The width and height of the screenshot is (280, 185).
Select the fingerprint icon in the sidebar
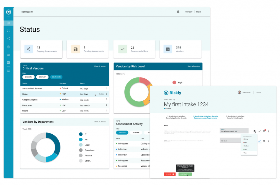point(8,47)
